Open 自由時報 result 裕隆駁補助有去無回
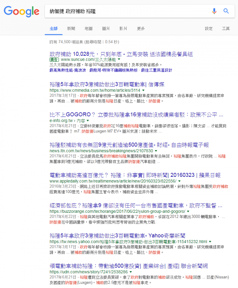Image resolution: width=238 pixels, height=288 pixels. click(x=129, y=145)
